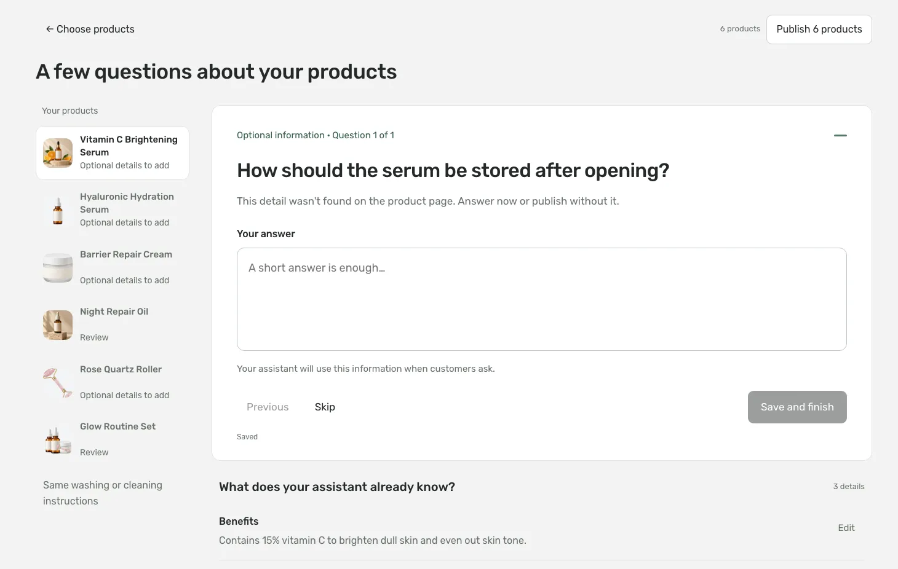
Task: Select Barrier Repair Cream product name
Action: coord(126,254)
